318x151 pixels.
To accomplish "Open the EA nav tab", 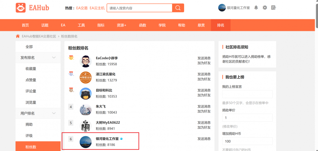I will pyautogui.click(x=63, y=25).
